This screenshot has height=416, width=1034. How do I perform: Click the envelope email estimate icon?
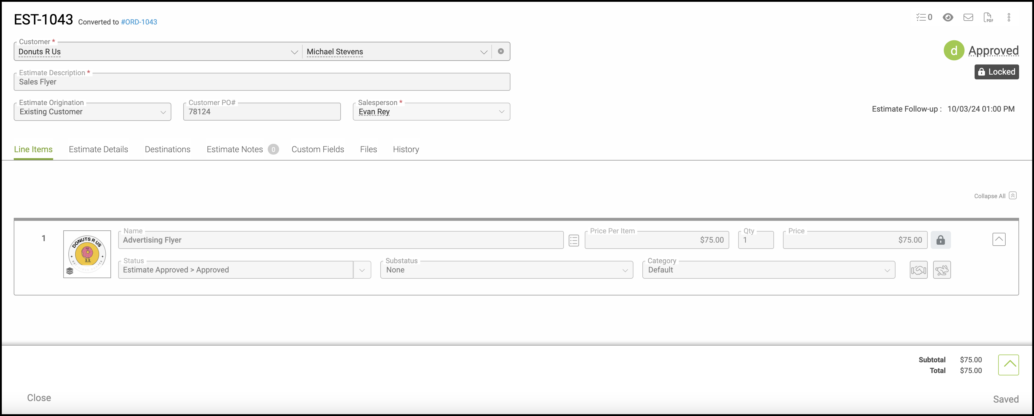(x=968, y=17)
